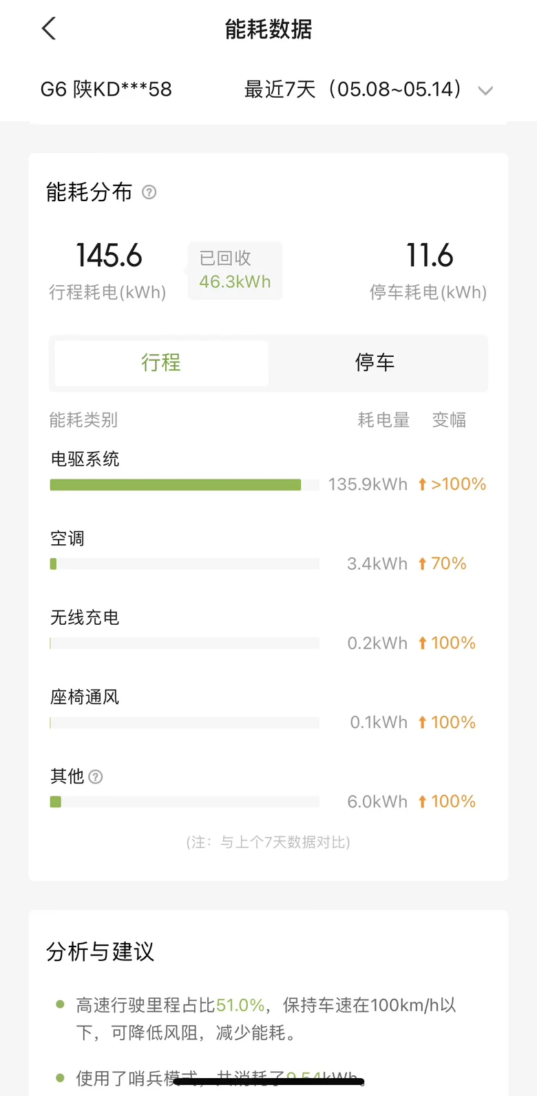Viewport: 537px width, 1096px height.
Task: Tap the 已回收 46.3kWh badge
Action: click(235, 270)
